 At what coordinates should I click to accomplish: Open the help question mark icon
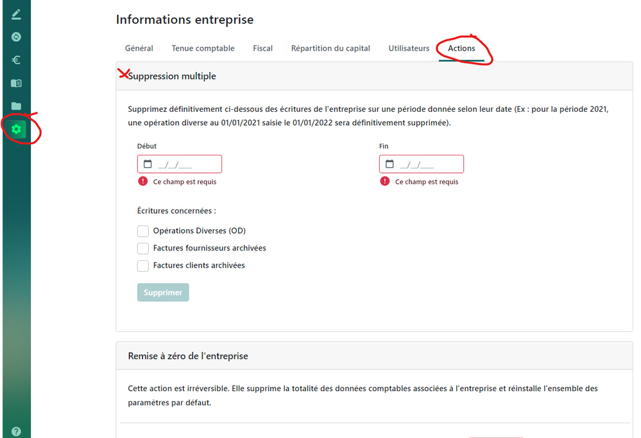[x=16, y=432]
